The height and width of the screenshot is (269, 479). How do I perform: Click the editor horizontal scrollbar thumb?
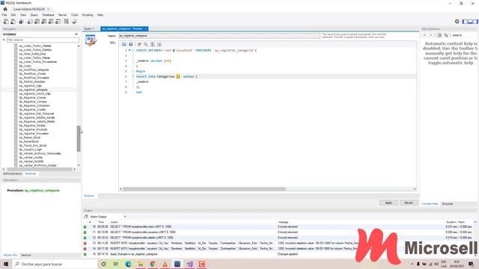click(204, 189)
